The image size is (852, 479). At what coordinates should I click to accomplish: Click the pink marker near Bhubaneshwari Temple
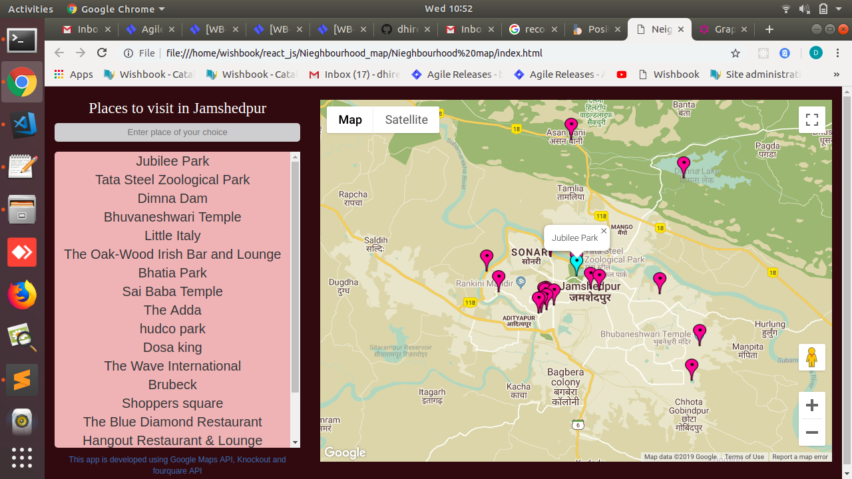click(699, 334)
